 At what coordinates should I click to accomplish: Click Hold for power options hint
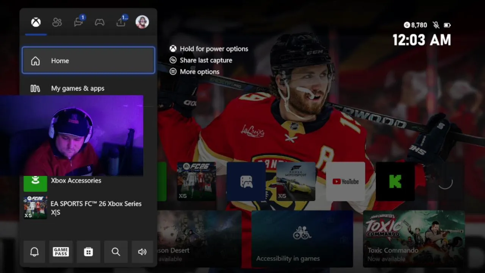tap(214, 49)
